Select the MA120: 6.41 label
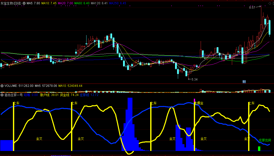The height and width of the screenshot is (156, 274). pos(99,3)
